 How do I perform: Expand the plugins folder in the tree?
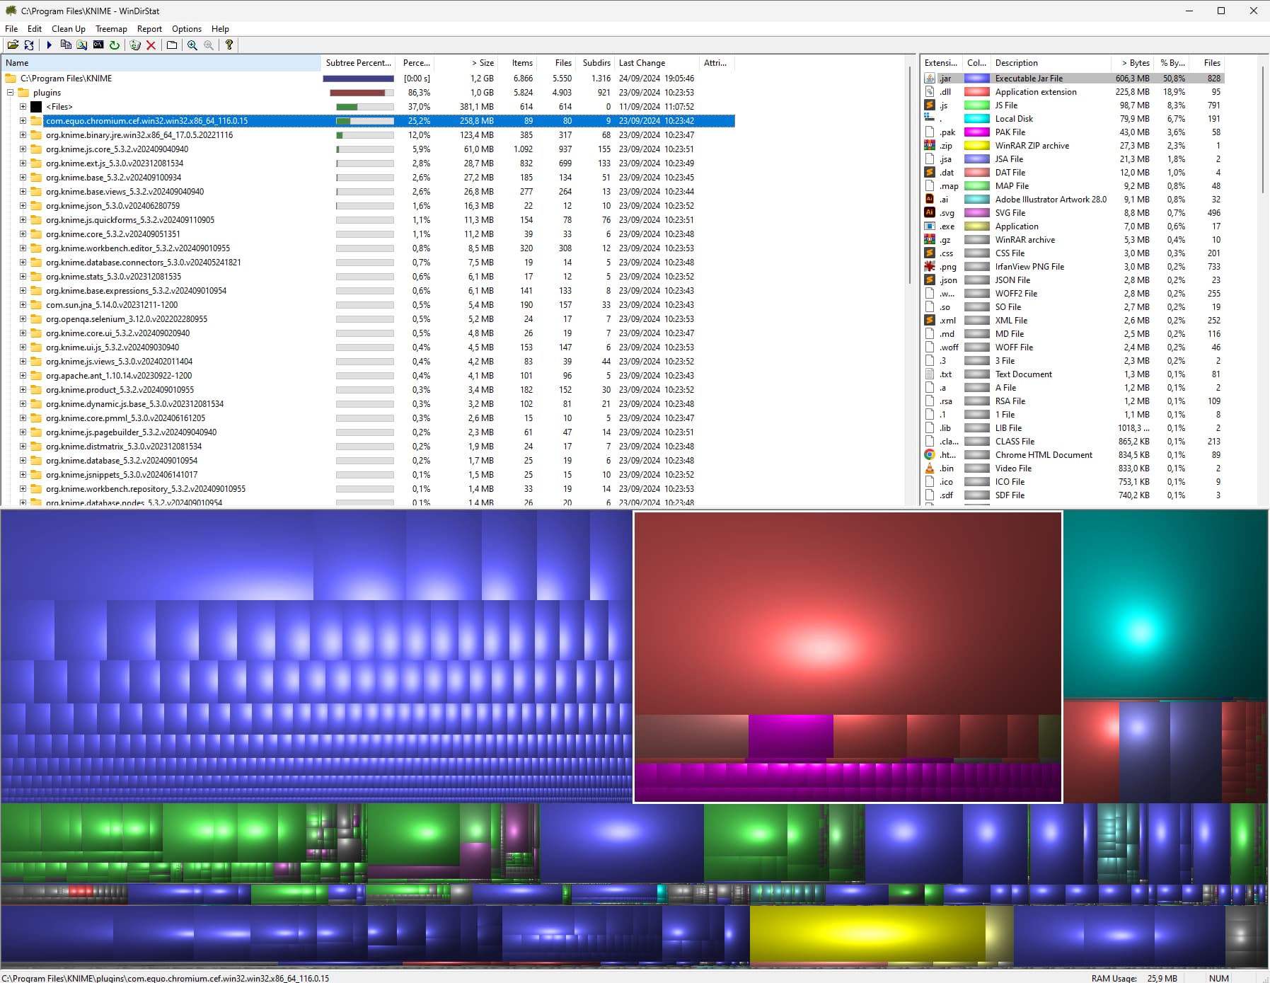click(x=9, y=92)
